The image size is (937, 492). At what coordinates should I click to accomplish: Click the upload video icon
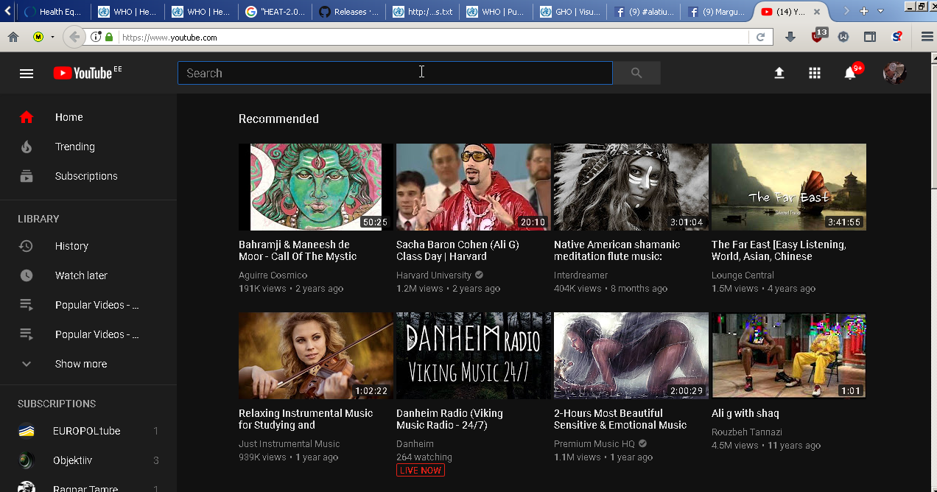[x=779, y=73]
